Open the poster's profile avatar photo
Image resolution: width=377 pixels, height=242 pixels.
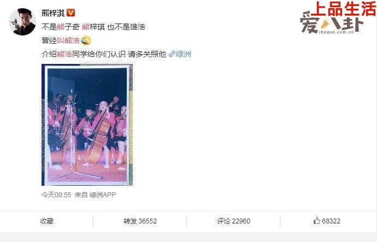[22, 22]
